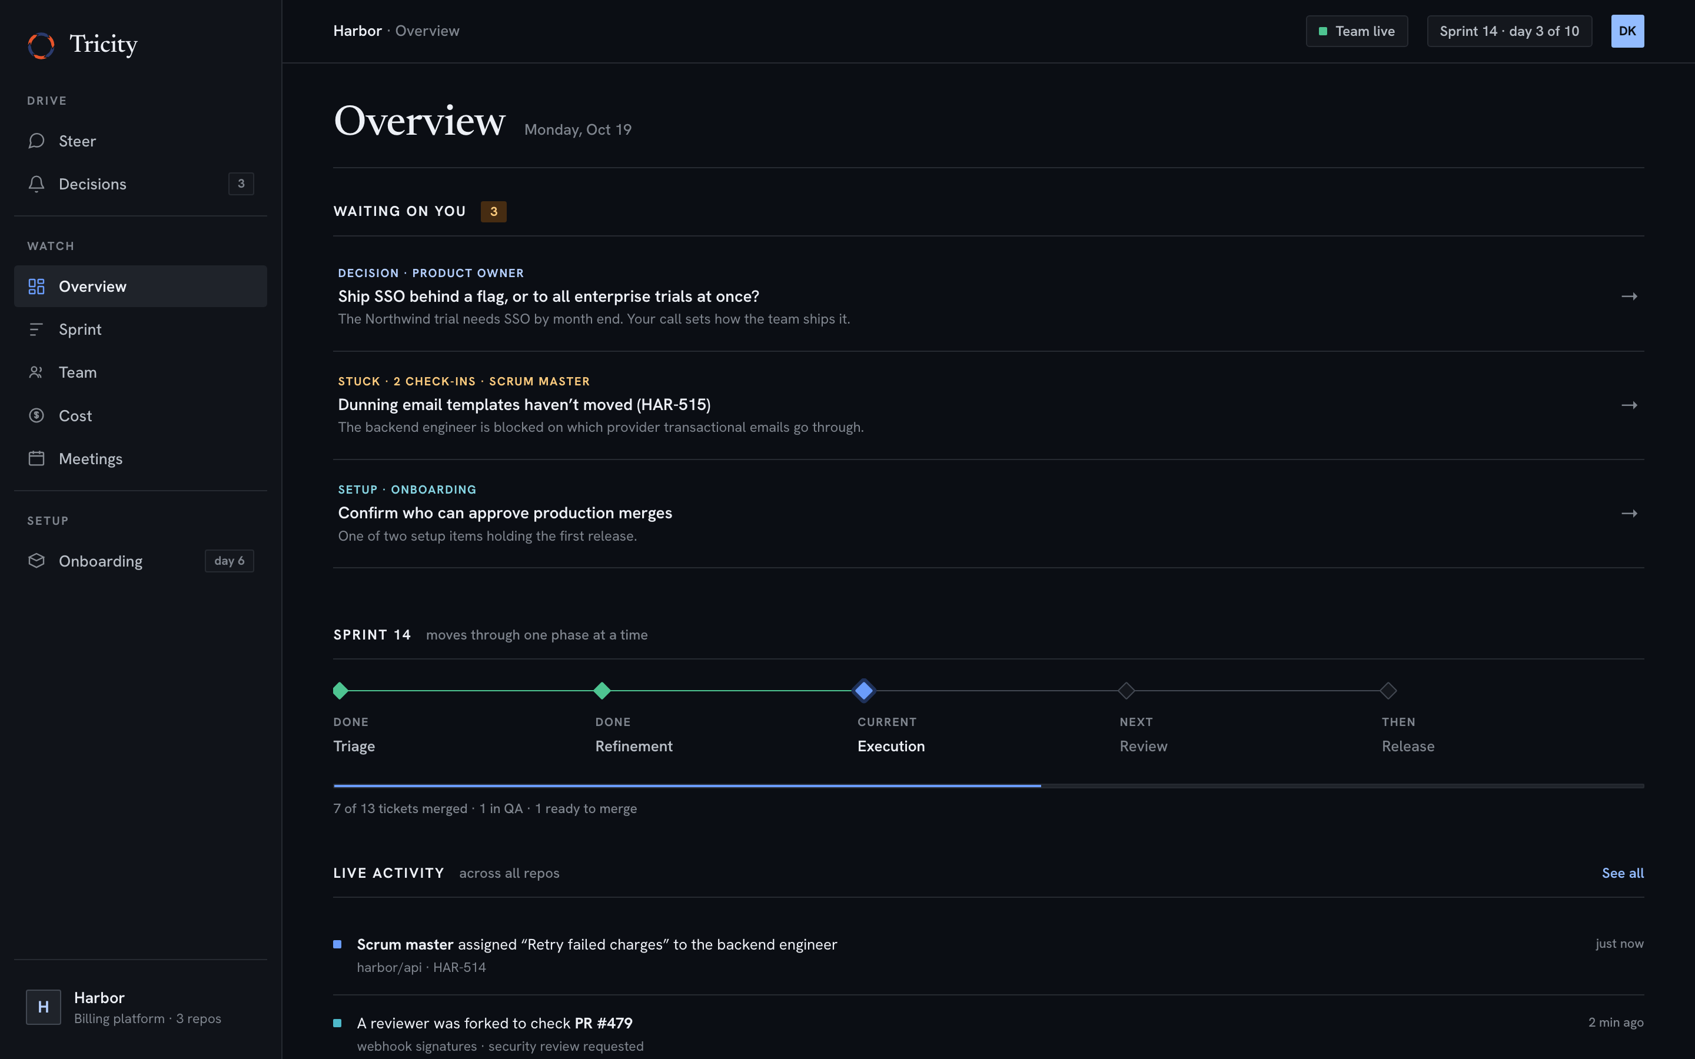Click Harbor in the breadcrumb
The height and width of the screenshot is (1059, 1695).
click(x=357, y=31)
